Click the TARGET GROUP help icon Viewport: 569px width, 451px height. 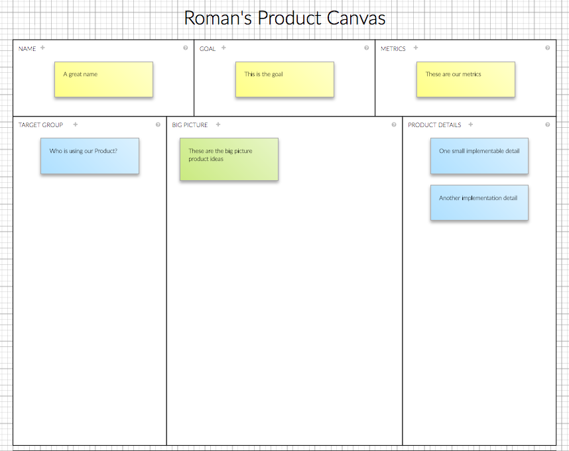click(x=158, y=125)
